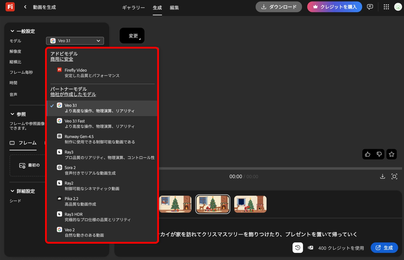Click the 時間 label
The image size is (404, 260).
coord(13,83)
